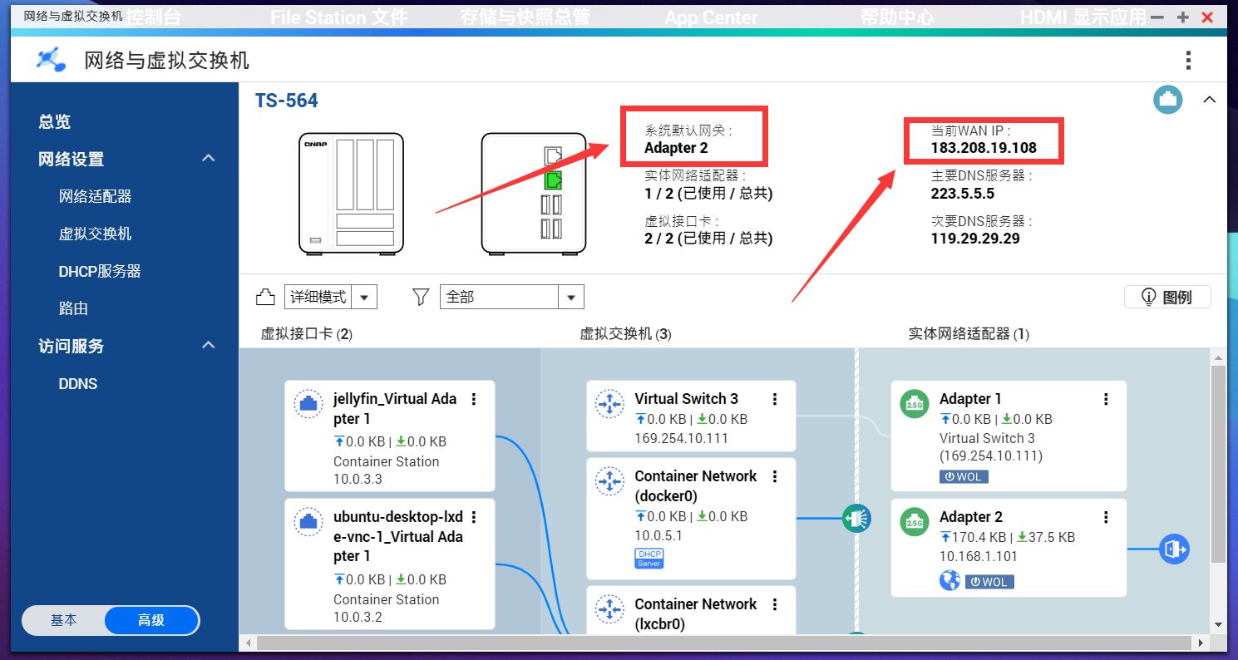Image resolution: width=1238 pixels, height=660 pixels.
Task: Click ubuntu-desktop-lxde virtual adapter icon
Action: (x=308, y=522)
